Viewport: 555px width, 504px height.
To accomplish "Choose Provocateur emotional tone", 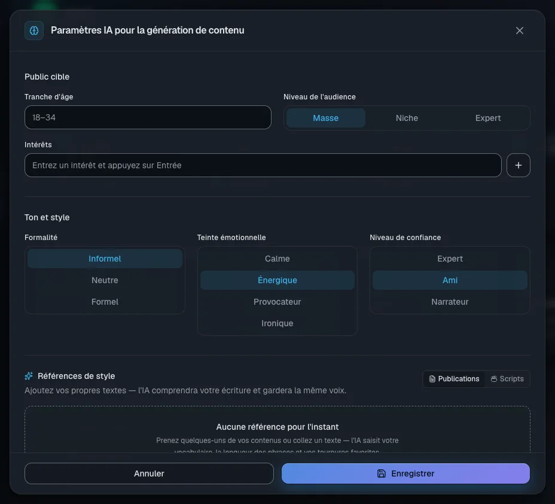I will pos(277,302).
